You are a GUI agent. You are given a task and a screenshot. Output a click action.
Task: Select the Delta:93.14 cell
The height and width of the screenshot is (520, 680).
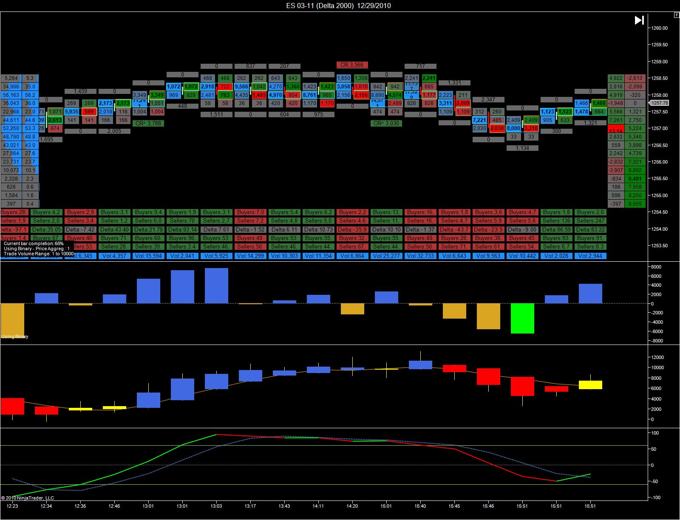coord(182,229)
